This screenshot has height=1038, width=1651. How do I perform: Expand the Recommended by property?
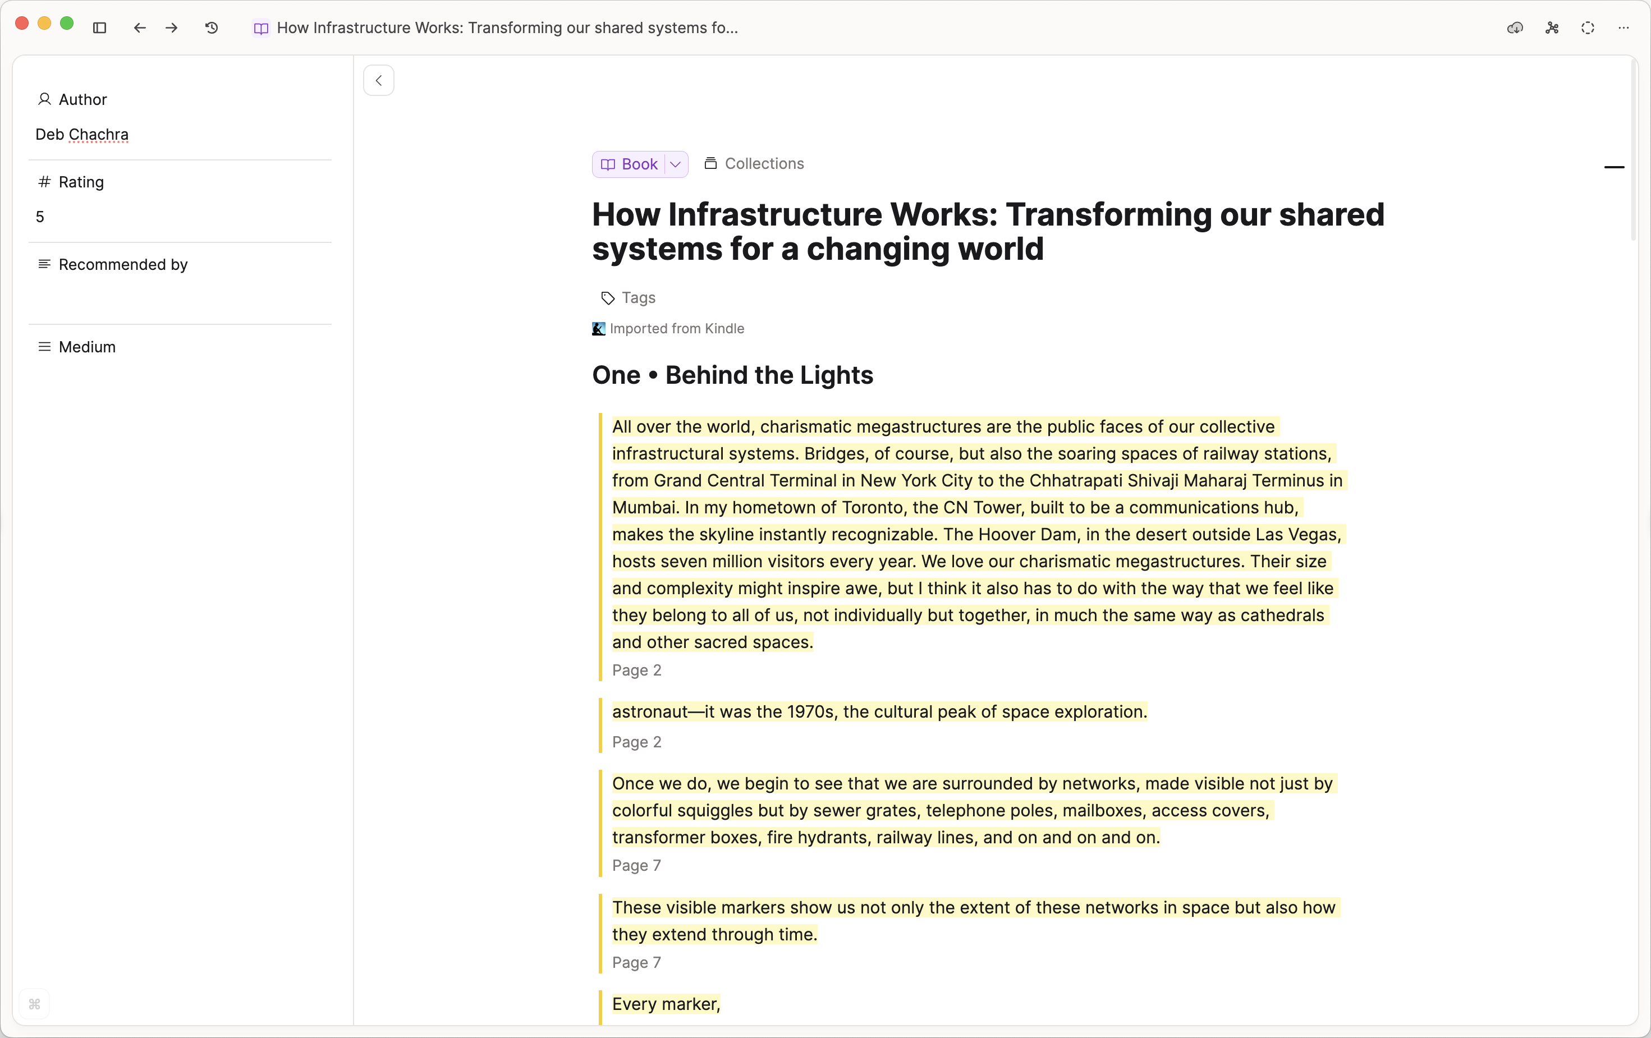(122, 265)
